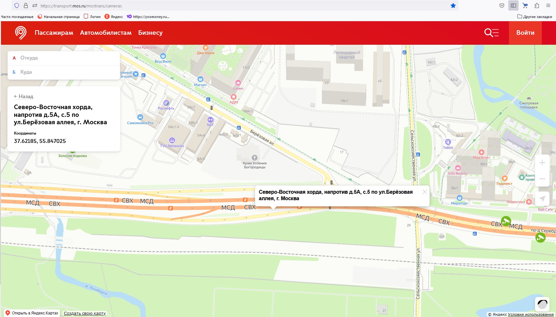Open the Автомобилистам menu
The width and height of the screenshot is (556, 317).
coord(106,33)
